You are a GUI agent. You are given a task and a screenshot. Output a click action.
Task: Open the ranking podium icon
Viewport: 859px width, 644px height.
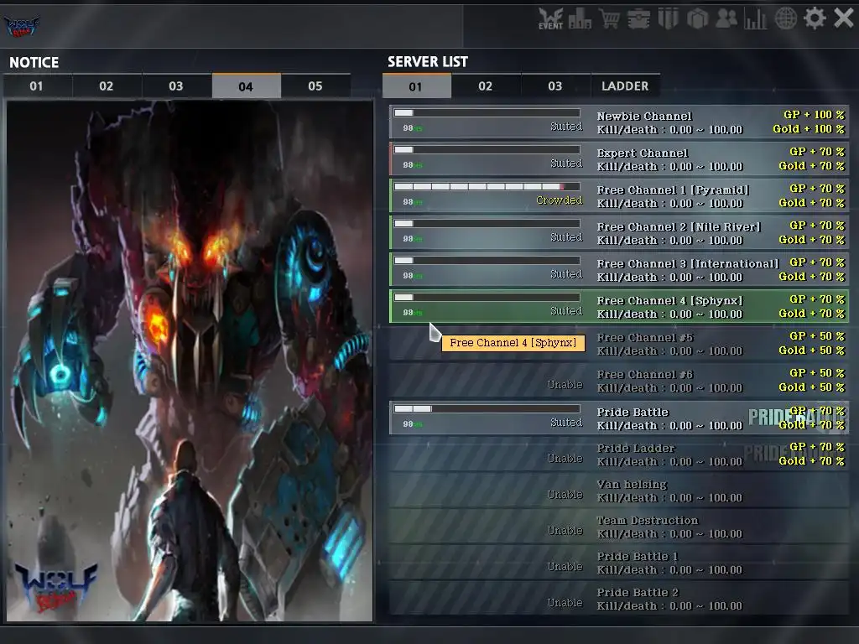coord(580,19)
